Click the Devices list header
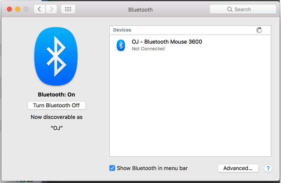 click(x=190, y=30)
